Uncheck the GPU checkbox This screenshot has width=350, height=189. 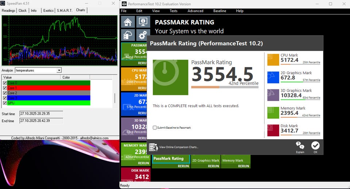click(5, 103)
